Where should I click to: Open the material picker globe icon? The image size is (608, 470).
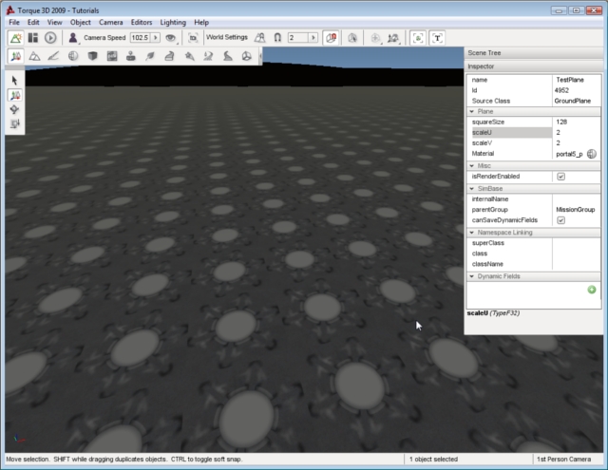[x=591, y=154]
